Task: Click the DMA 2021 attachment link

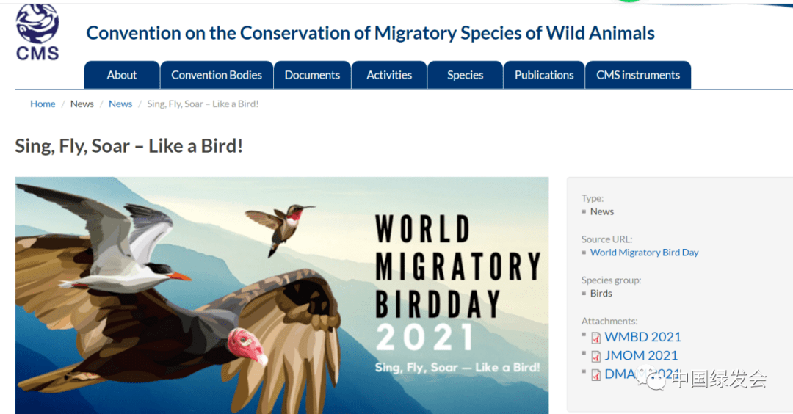Action: [x=642, y=374]
